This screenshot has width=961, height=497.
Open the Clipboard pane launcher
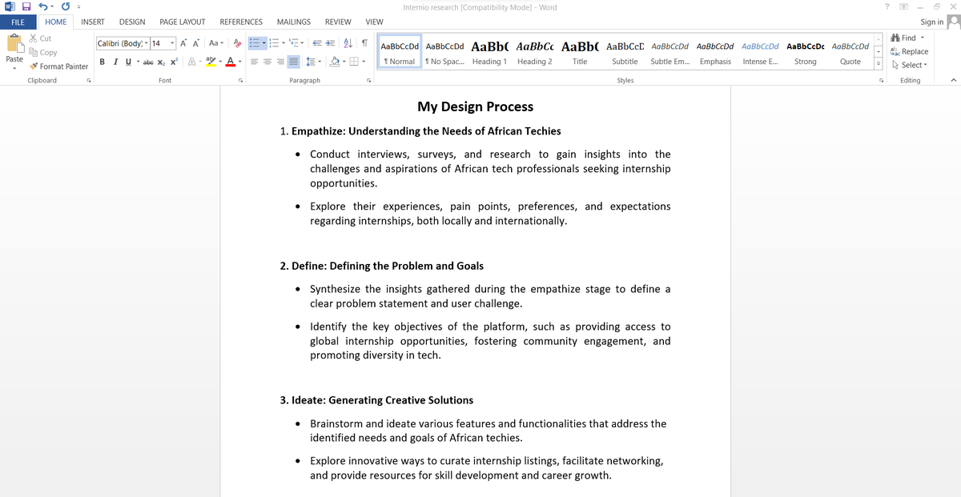(89, 81)
